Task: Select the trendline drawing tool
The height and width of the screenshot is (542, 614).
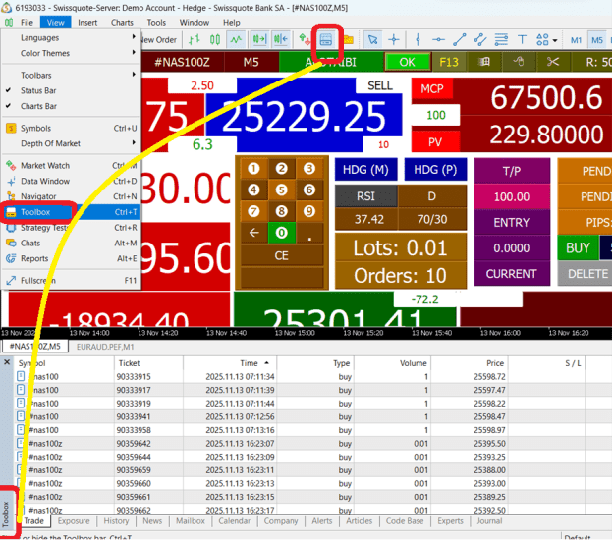Action: coord(460,39)
